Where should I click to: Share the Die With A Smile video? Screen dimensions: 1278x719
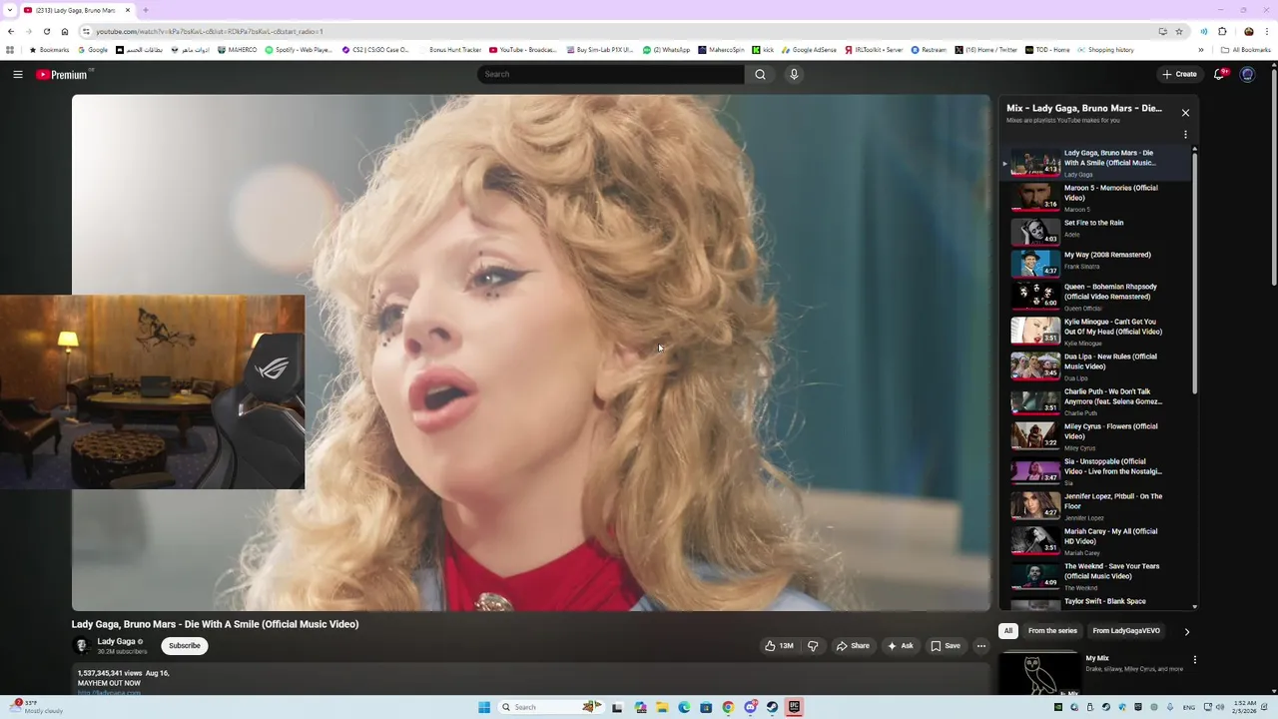point(853,646)
